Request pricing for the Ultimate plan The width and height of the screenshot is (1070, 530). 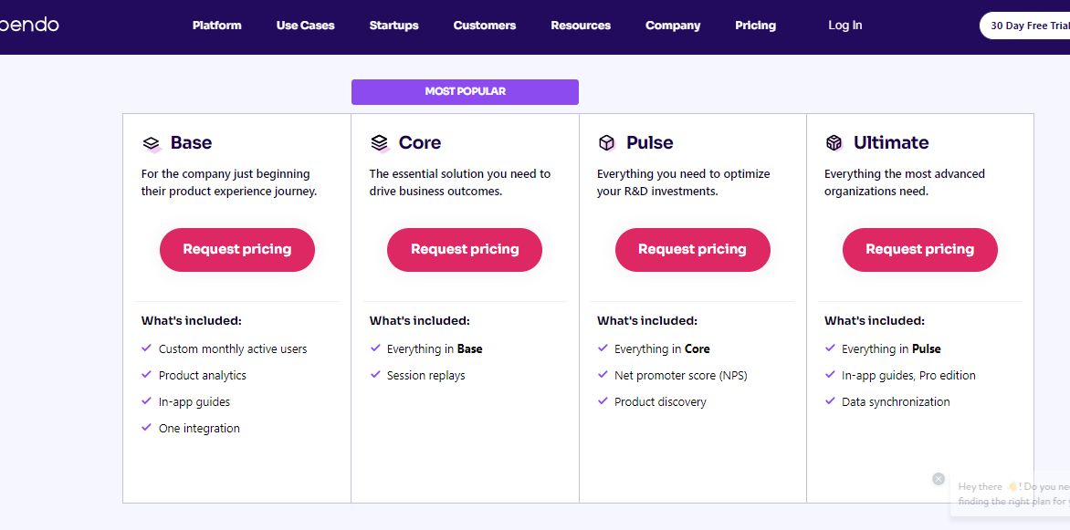click(919, 250)
